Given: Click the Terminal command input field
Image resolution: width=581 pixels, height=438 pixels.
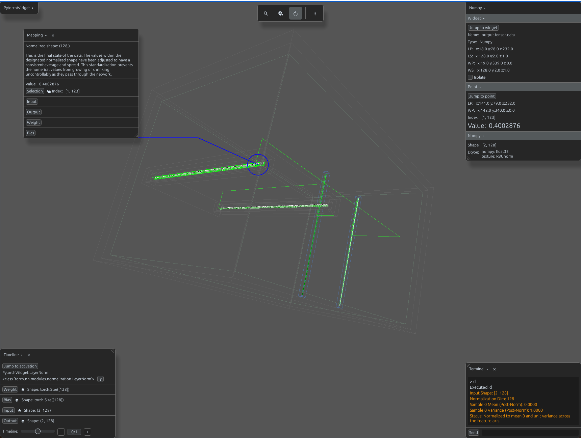Looking at the screenshot, I should click(x=530, y=433).
